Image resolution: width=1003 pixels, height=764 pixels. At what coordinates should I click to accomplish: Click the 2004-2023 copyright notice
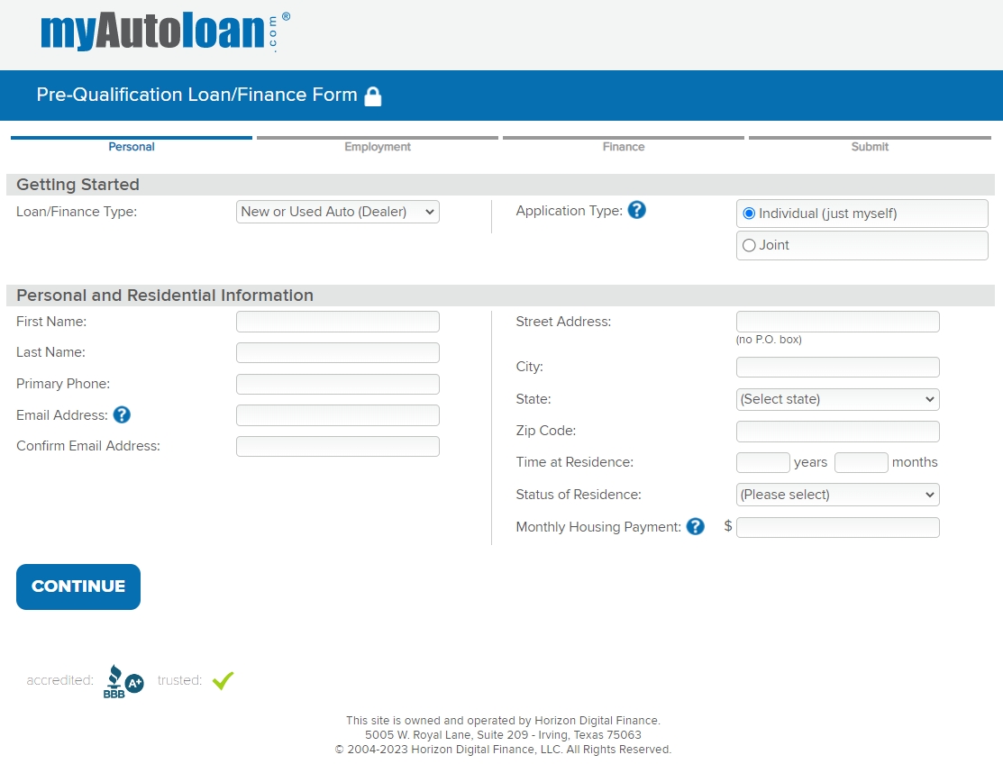503,750
